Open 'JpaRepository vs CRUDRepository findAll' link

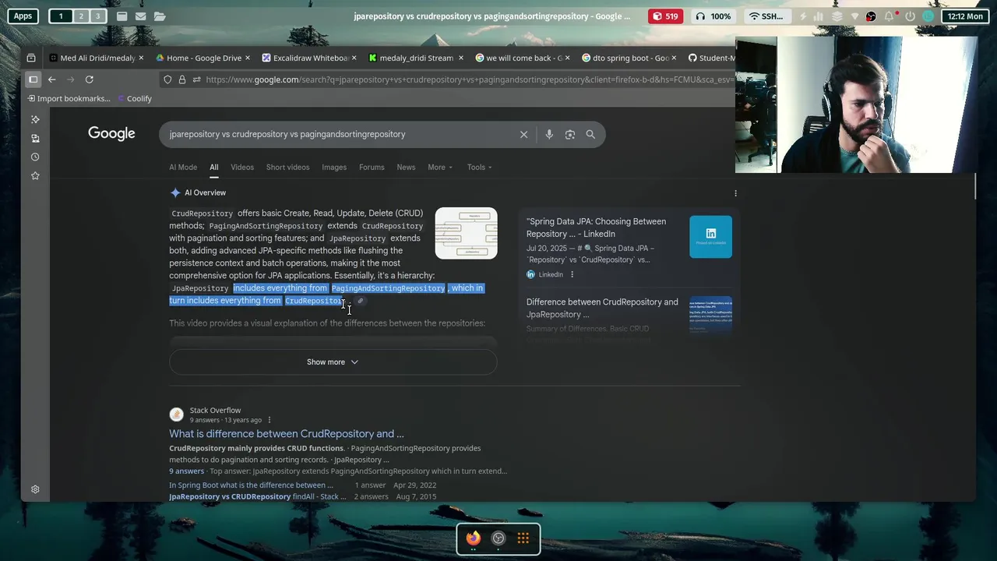click(x=258, y=496)
